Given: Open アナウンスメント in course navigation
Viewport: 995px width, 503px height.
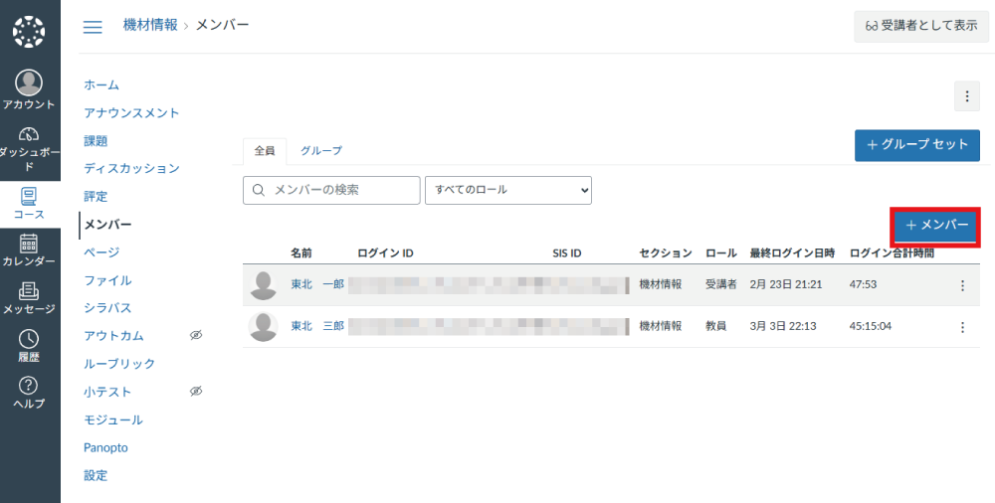Looking at the screenshot, I should pyautogui.click(x=131, y=113).
